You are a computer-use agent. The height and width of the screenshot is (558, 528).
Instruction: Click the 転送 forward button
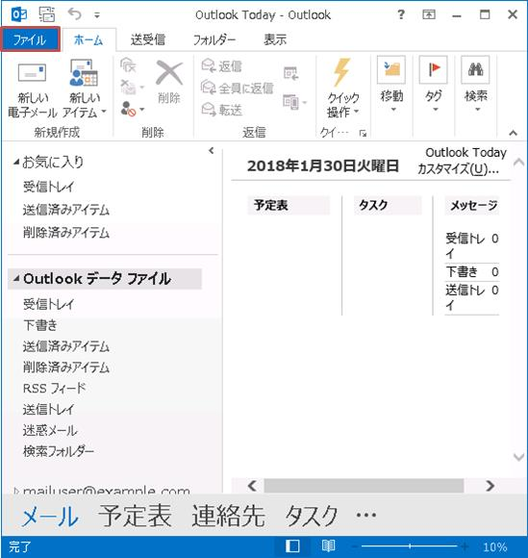coord(221,110)
